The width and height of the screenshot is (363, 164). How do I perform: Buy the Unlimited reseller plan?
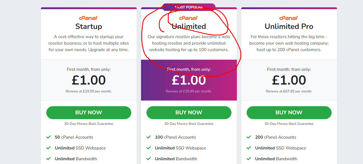pyautogui.click(x=189, y=113)
